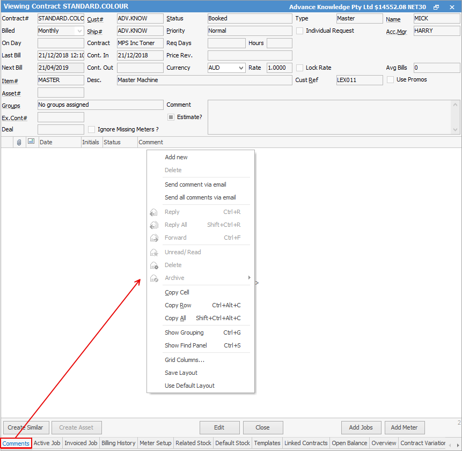Screen dimensions: 462x451
Task: Open the Linked Contracts tab
Action: click(x=306, y=443)
